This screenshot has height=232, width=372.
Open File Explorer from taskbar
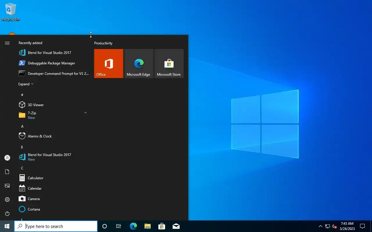pos(147,226)
